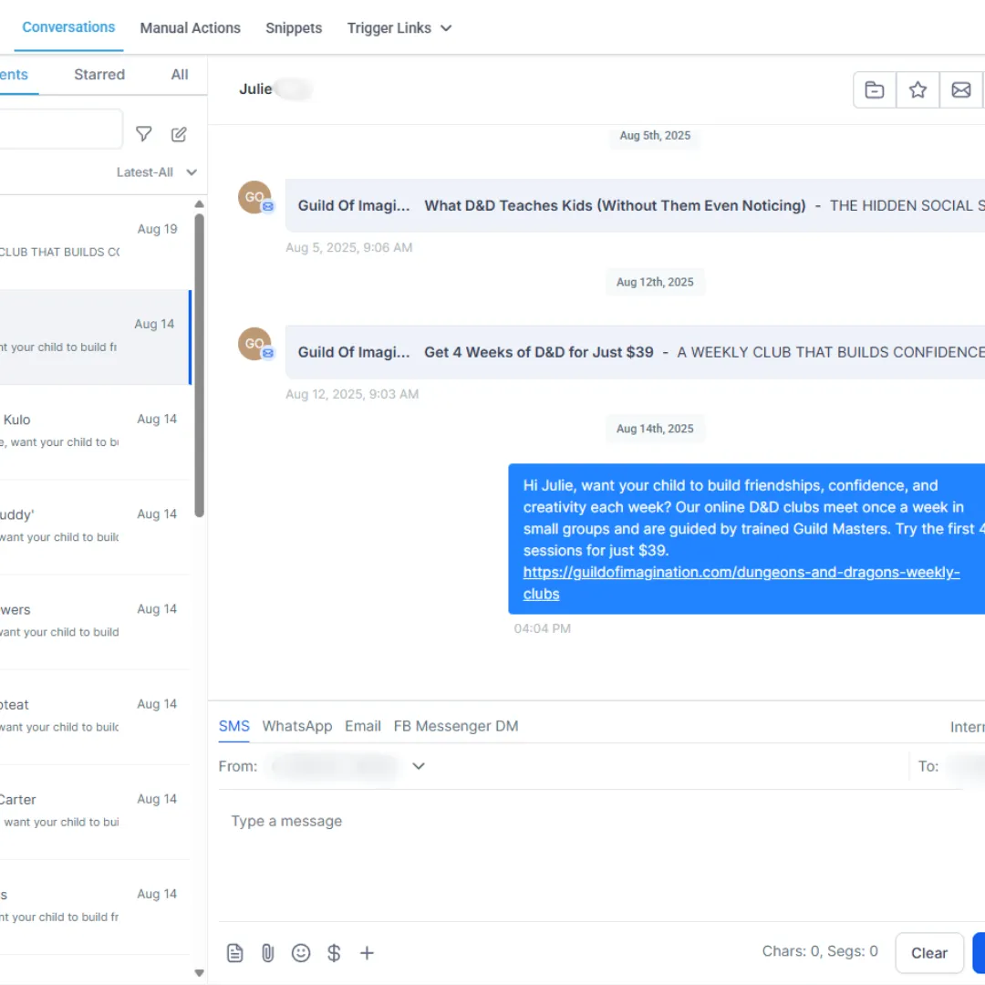Select the SMS channel tab
Viewport: 985px width, 985px height.
point(233,726)
